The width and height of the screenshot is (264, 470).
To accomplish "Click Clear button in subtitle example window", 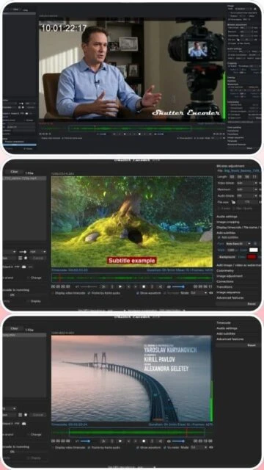I will 14,172.
